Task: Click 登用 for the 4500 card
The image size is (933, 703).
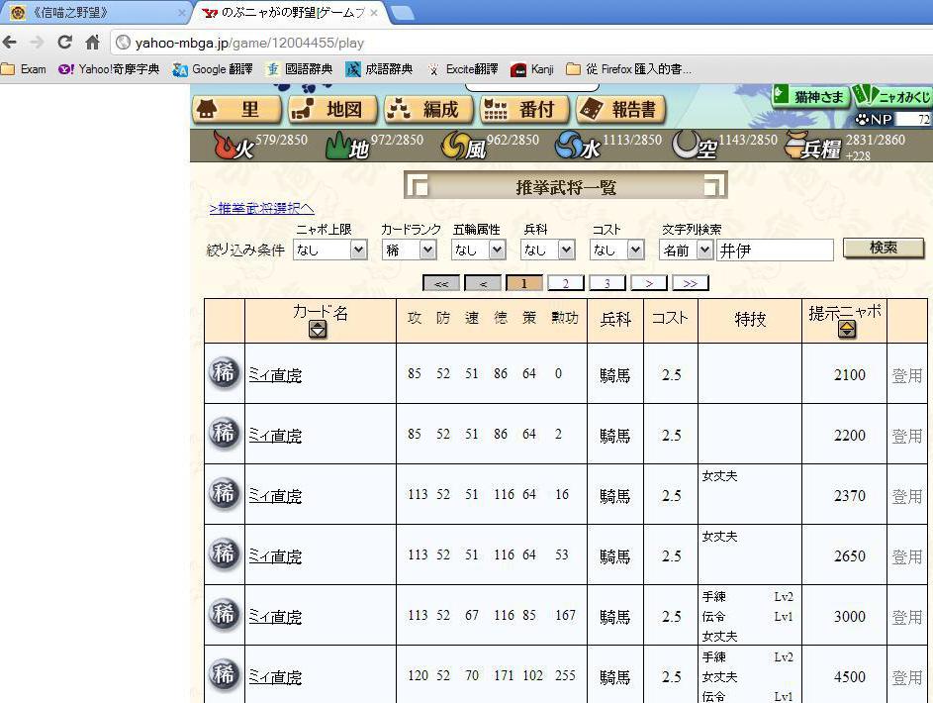Action: click(x=907, y=678)
